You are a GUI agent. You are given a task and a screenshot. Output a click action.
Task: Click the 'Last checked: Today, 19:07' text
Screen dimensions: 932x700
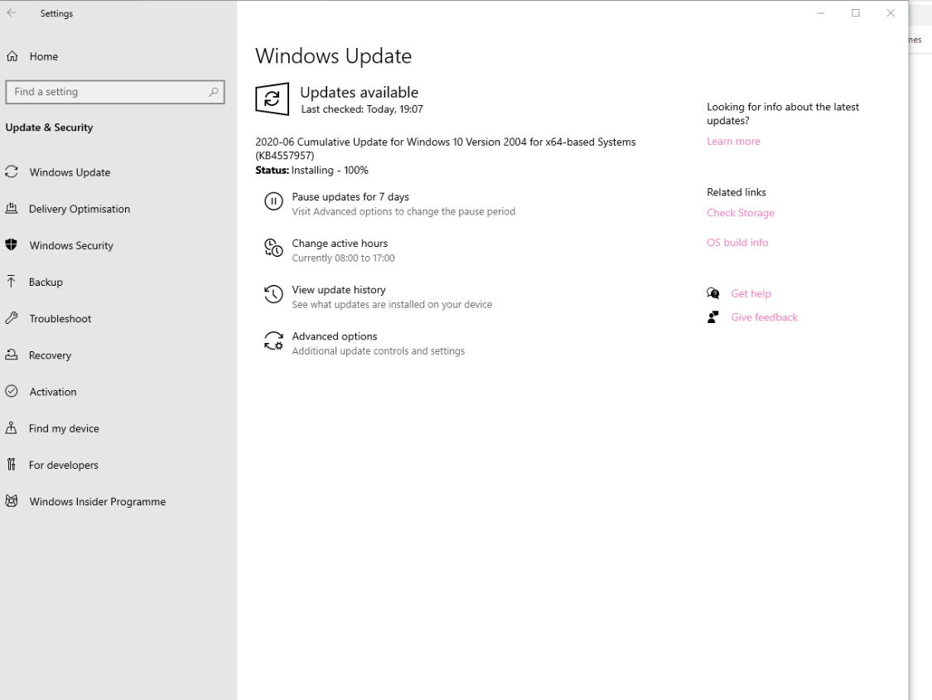pos(362,109)
